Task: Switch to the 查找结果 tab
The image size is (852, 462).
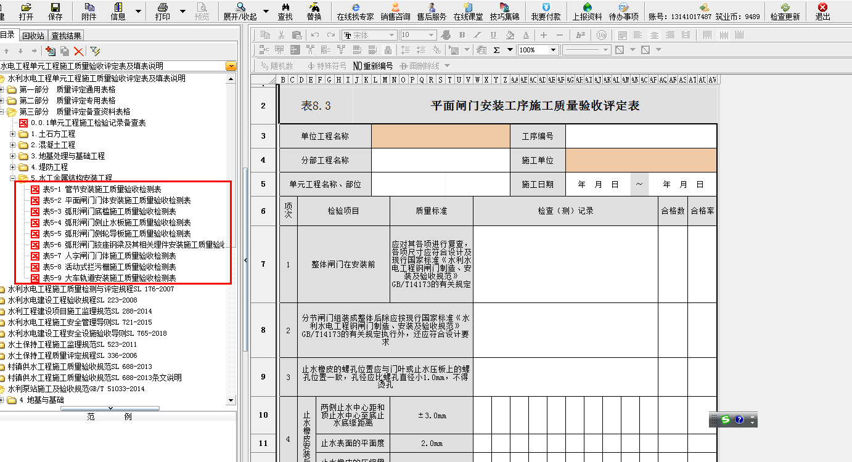Action: click(x=66, y=36)
